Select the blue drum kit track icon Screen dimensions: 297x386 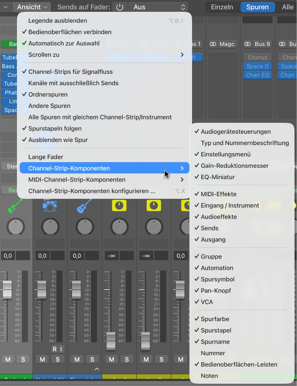[50, 205]
